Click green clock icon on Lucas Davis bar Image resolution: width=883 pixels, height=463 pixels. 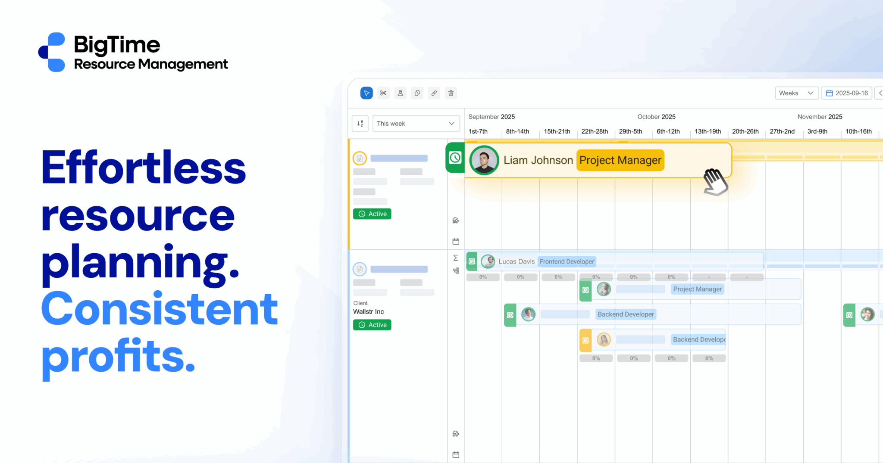coord(472,261)
